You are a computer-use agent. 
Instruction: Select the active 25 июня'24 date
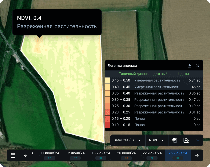178,155
